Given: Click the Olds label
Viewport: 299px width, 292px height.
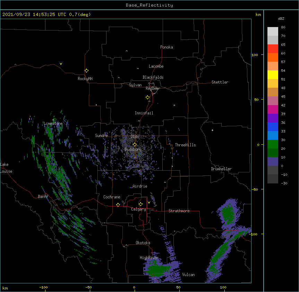Looking at the screenshot, I should tap(135, 137).
